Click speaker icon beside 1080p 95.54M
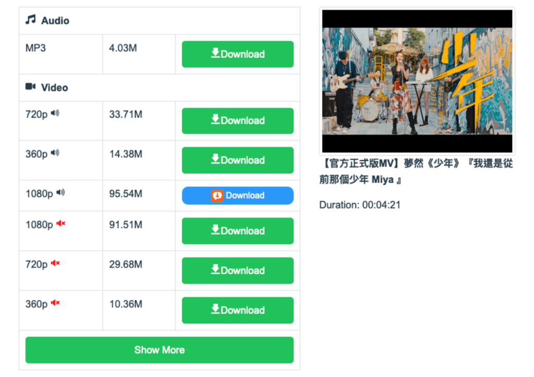 [60, 193]
